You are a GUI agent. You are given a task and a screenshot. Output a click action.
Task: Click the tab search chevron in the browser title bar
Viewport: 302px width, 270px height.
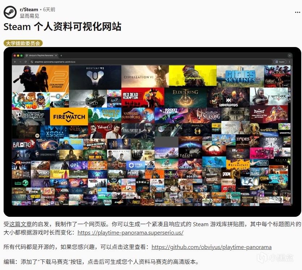click(x=289, y=55)
